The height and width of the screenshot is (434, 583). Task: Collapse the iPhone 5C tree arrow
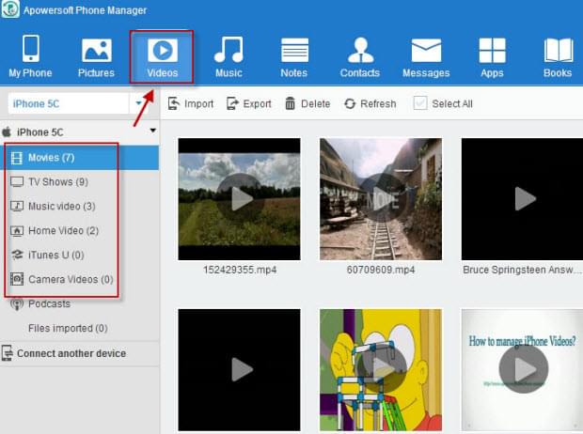(153, 131)
